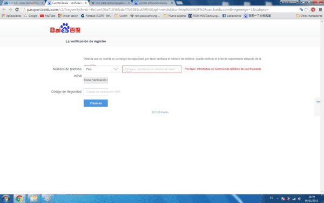Open a new tab with the new-tab button
The width and height of the screenshot is (324, 203).
point(179,3)
